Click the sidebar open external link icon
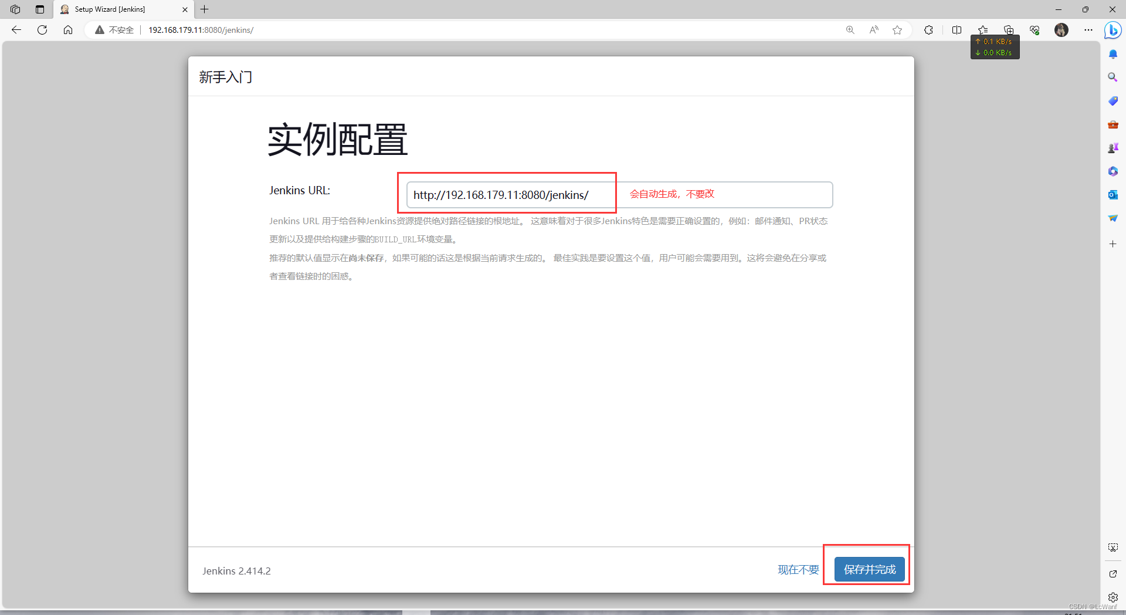1126x615 pixels. (x=1113, y=574)
